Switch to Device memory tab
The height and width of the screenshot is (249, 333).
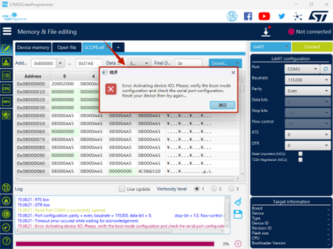point(33,47)
